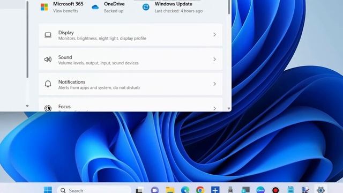The image size is (343, 193).
Task: Click the settings content scrollbar thumb
Action: pyautogui.click(x=229, y=7)
